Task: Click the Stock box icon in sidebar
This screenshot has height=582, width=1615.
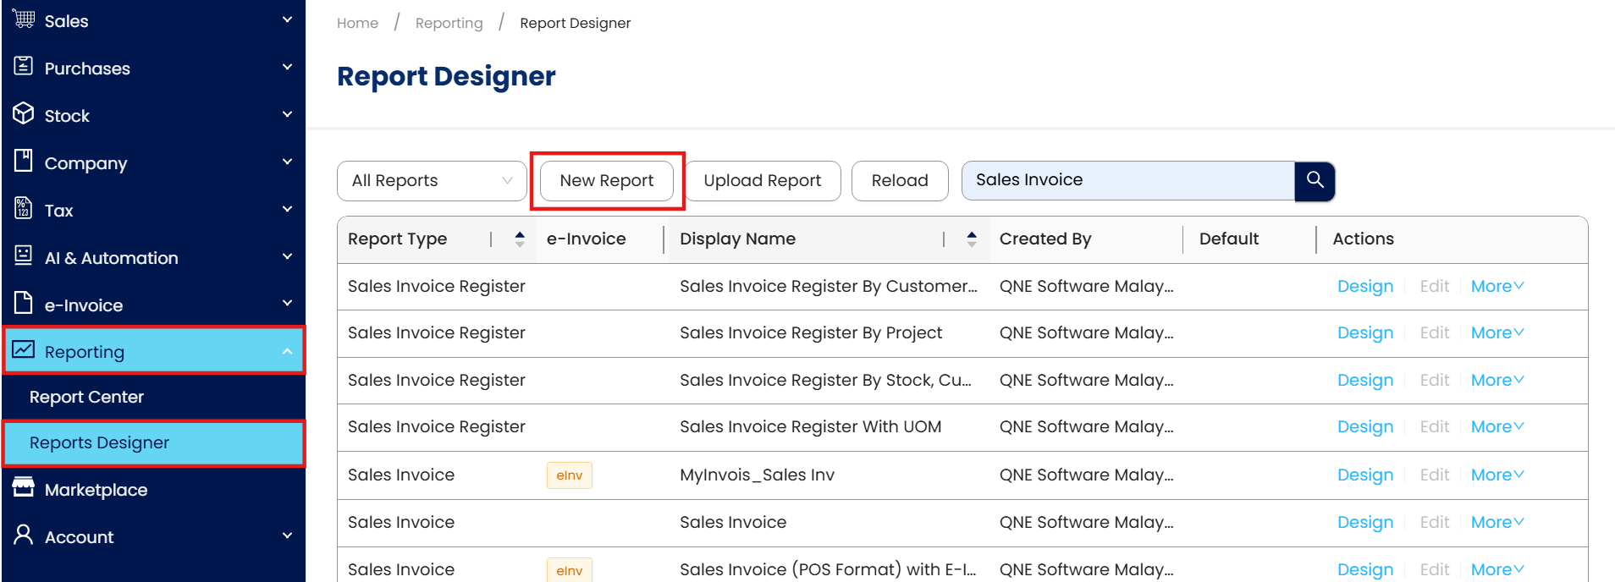Action: click(24, 114)
